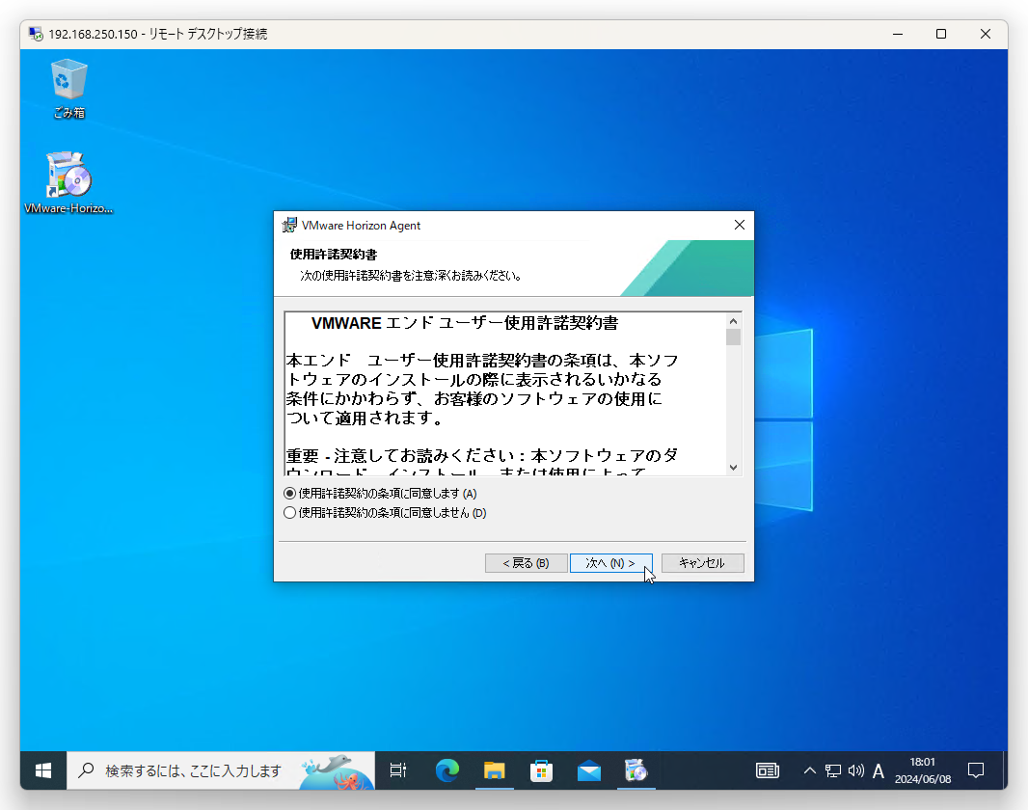
Task: Open the notification center icon
Action: 976,770
